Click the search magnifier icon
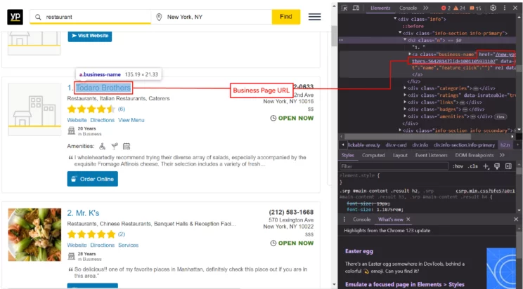Image resolution: width=523 pixels, height=289 pixels. [x=38, y=17]
